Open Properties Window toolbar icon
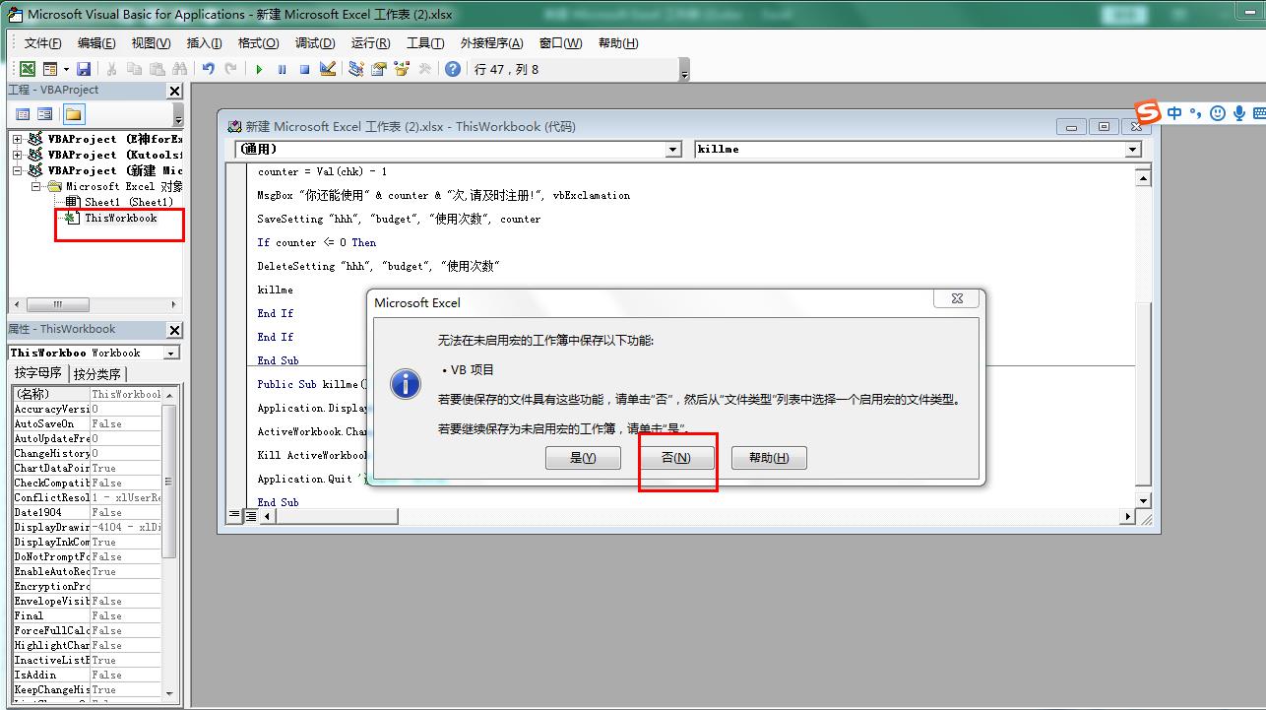 click(379, 69)
